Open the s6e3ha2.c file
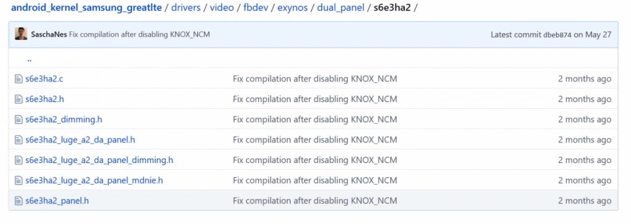 coord(44,79)
